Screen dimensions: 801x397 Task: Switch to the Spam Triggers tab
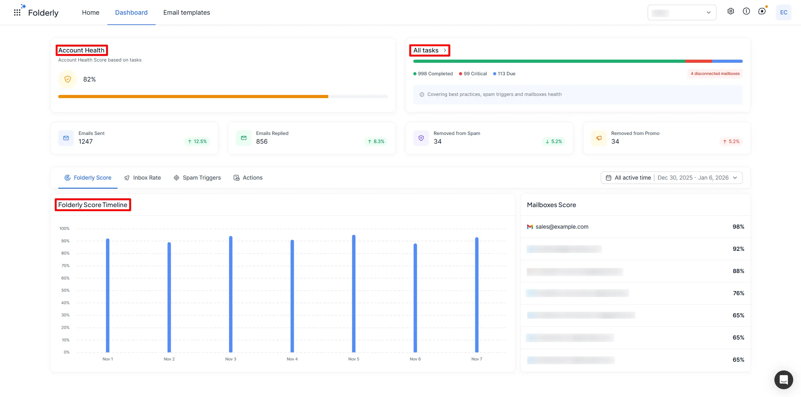[197, 178]
